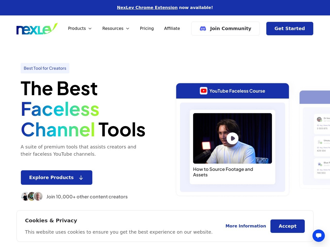Image resolution: width=330 pixels, height=247 pixels.
Task: Play the course video
Action: [x=233, y=138]
